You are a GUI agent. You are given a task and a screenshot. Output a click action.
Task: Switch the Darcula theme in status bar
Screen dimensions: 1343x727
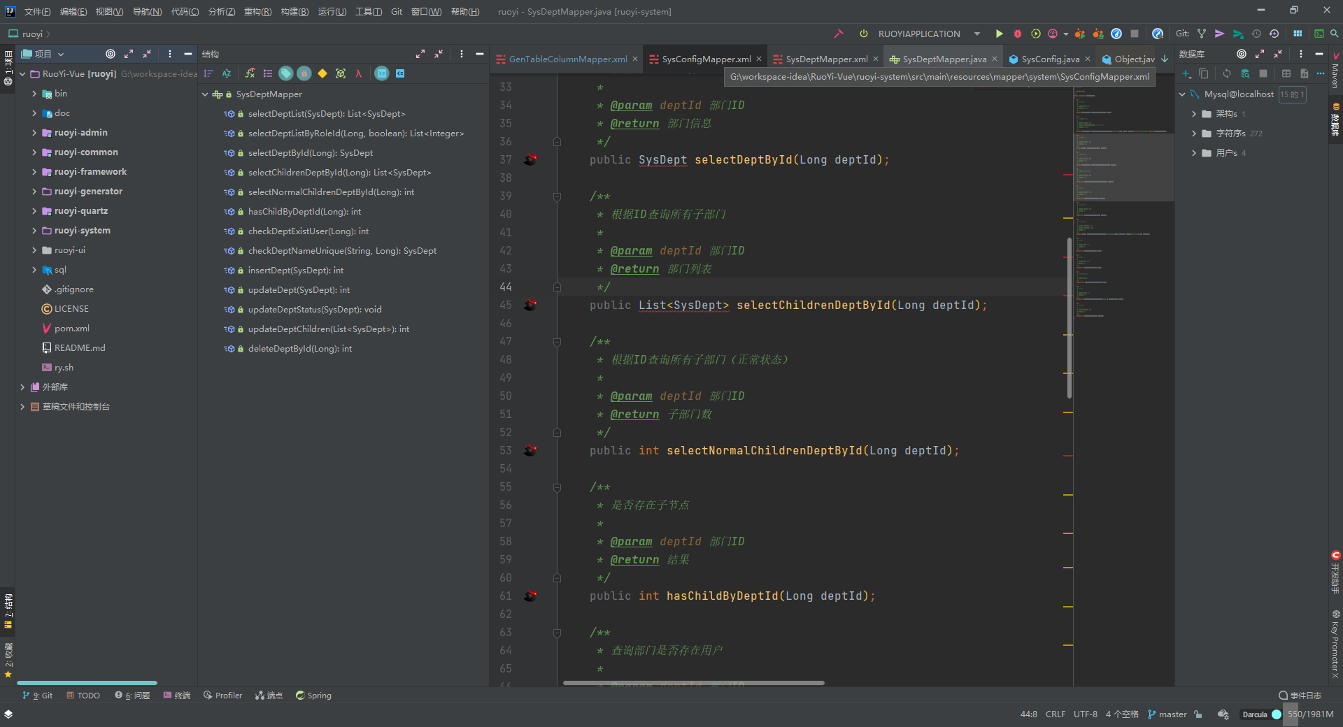(1257, 714)
